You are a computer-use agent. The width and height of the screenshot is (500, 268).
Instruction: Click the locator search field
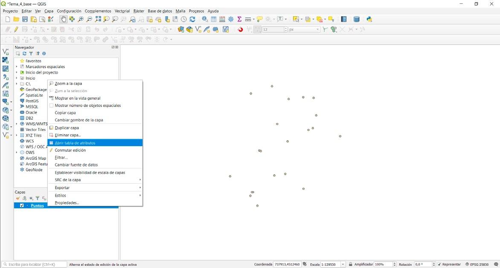34,265
